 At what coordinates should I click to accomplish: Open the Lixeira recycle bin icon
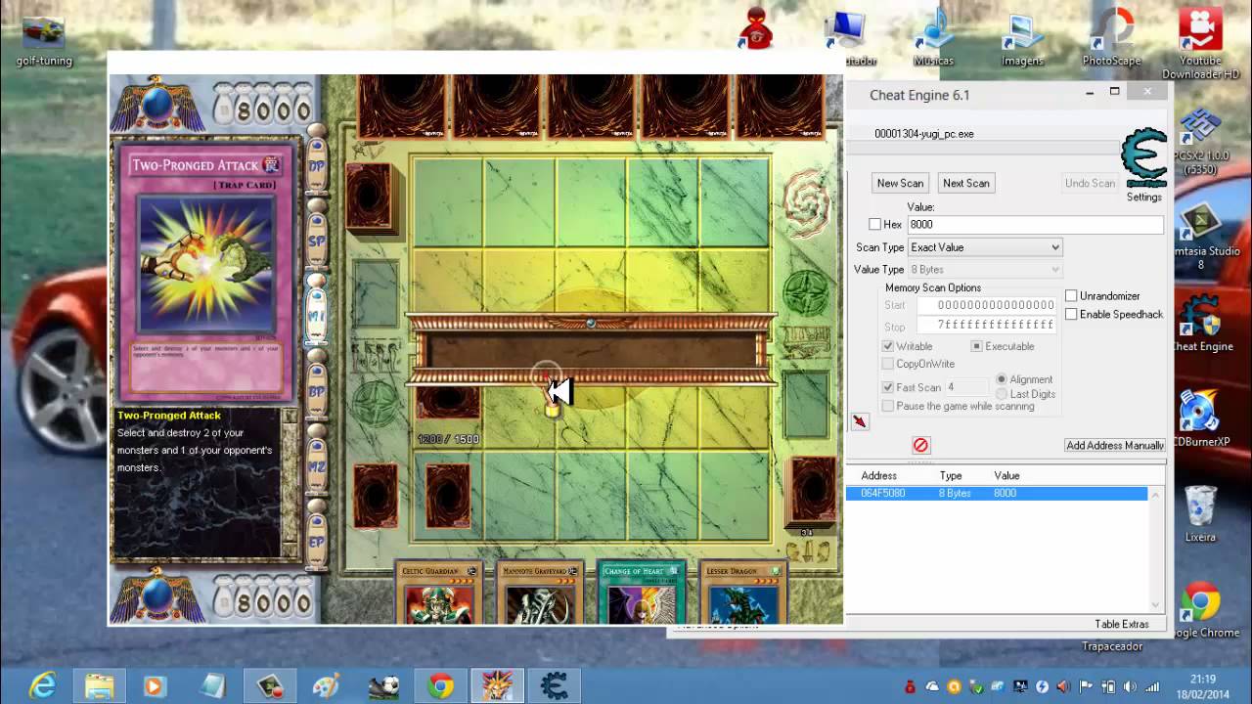point(1200,514)
